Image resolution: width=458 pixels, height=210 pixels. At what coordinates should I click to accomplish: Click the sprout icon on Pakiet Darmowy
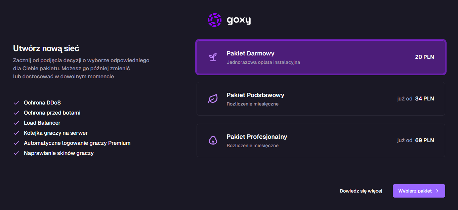213,57
